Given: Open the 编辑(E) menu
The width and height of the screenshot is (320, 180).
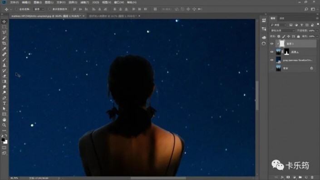Looking at the screenshot, I should (26, 2).
